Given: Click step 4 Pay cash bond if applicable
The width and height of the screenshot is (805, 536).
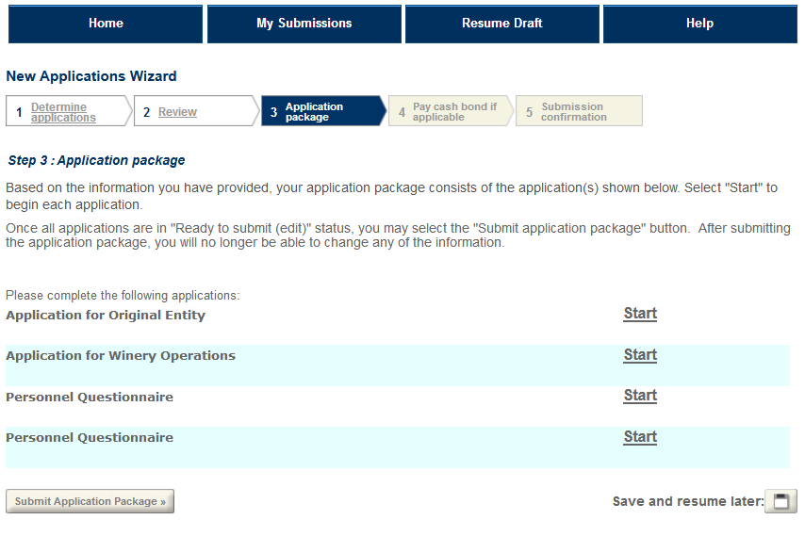Looking at the screenshot, I should (x=453, y=112).
